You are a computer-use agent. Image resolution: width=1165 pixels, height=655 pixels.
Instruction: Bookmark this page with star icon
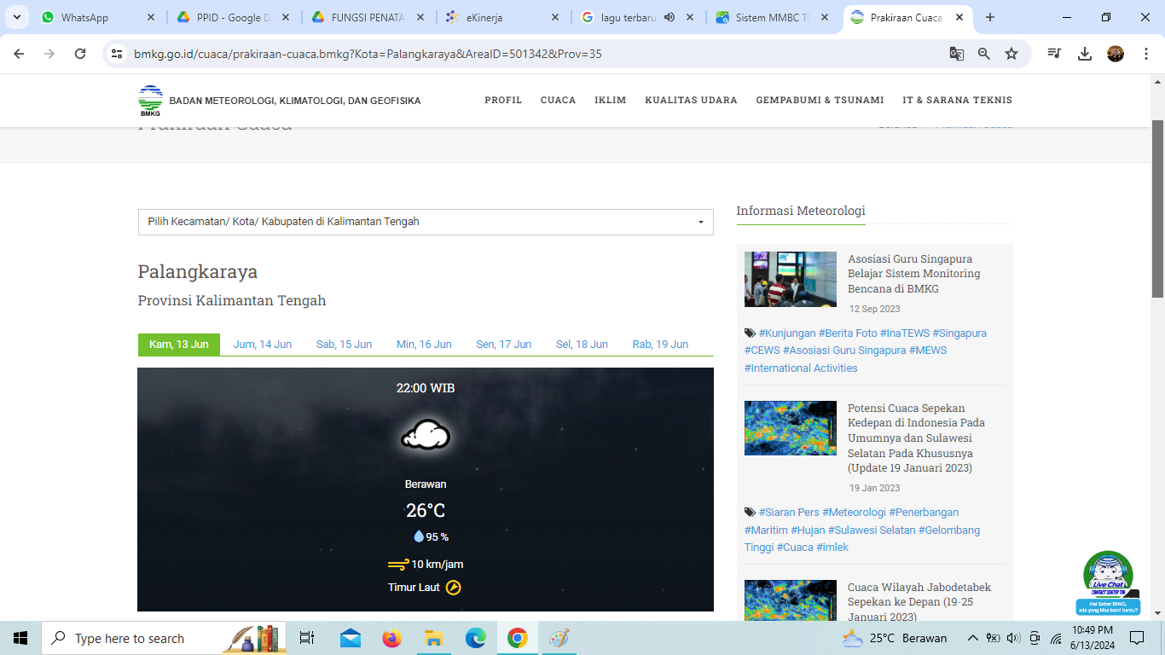point(1011,54)
